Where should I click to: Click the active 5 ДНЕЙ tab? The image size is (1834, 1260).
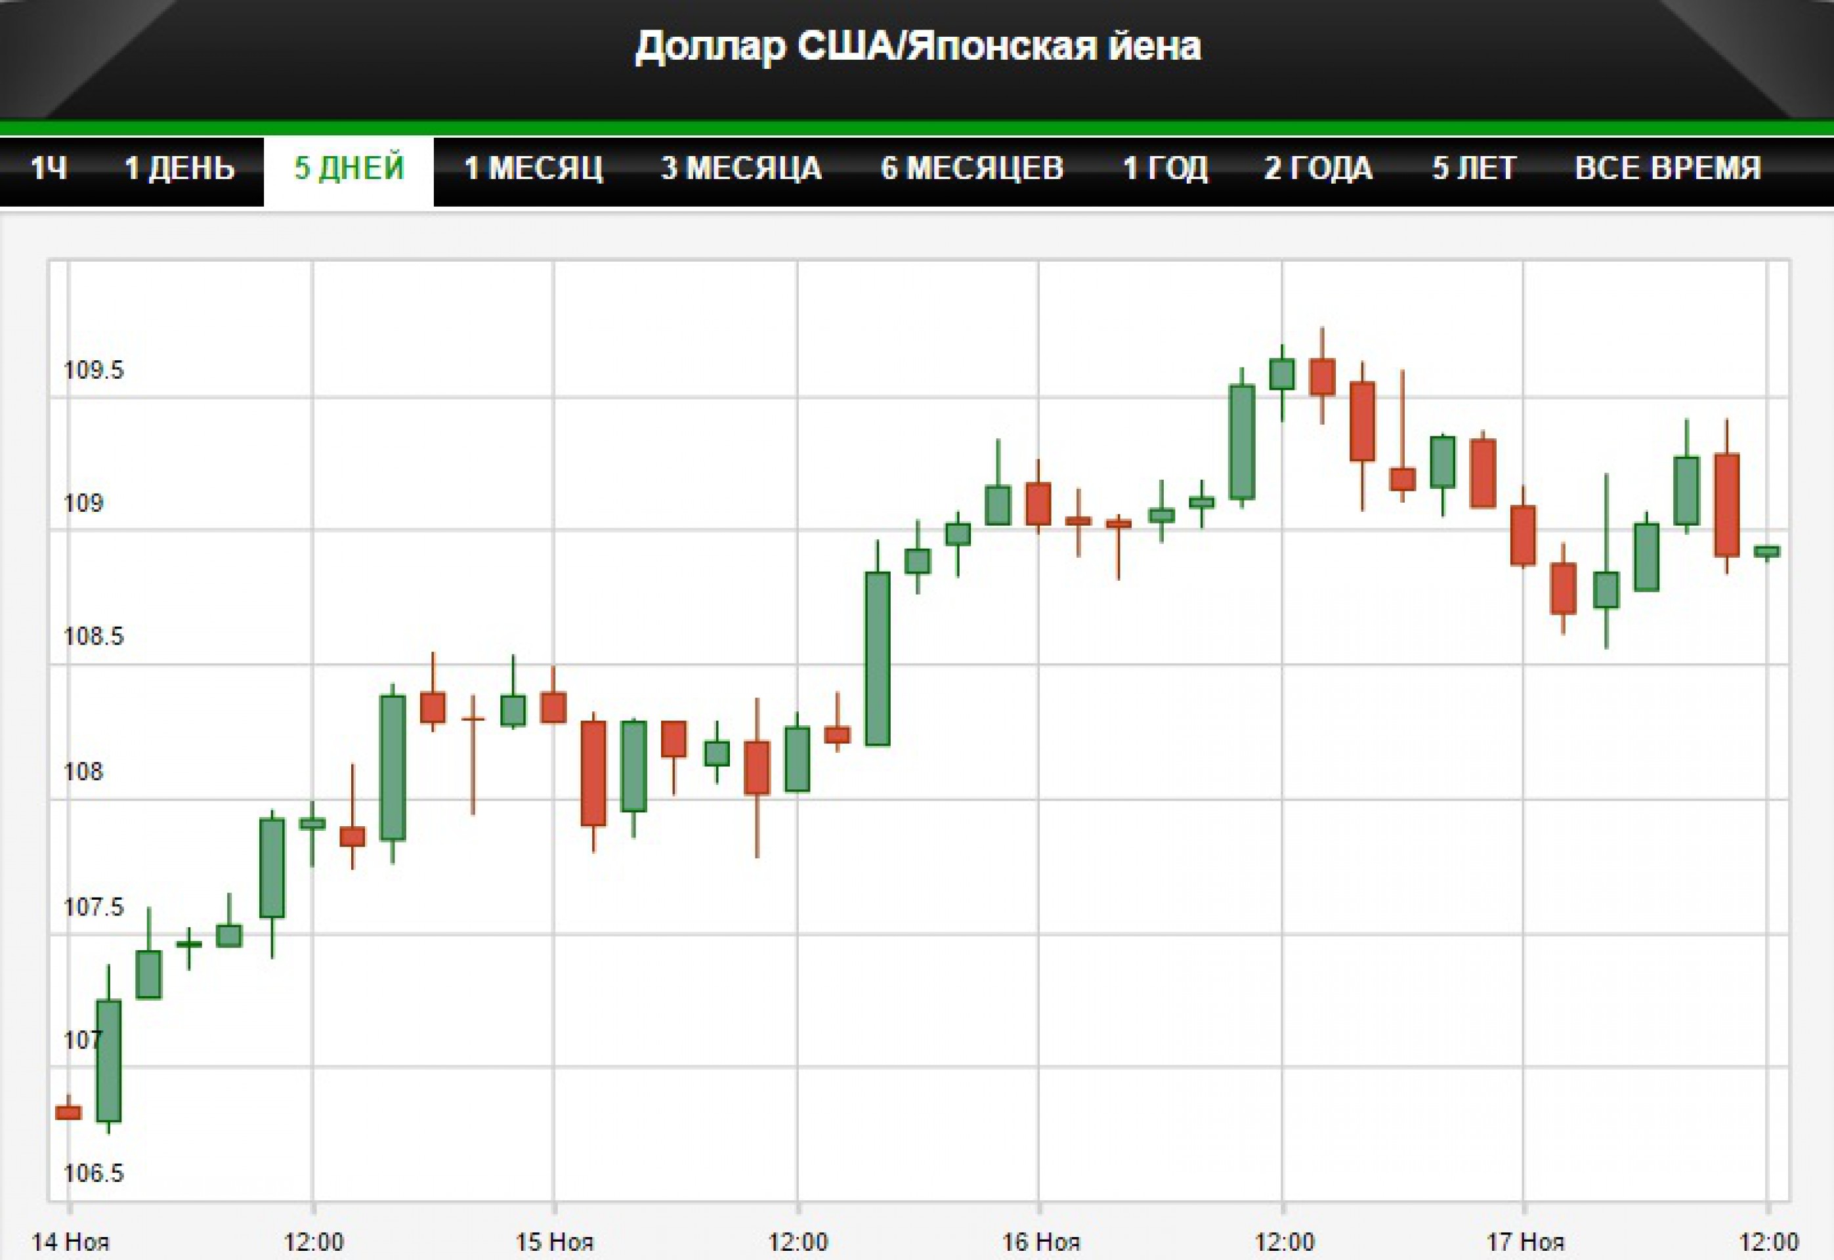pyautogui.click(x=349, y=169)
